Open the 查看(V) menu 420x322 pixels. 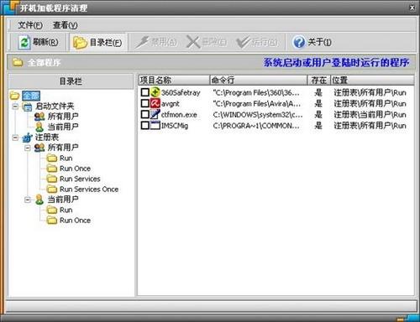point(65,25)
